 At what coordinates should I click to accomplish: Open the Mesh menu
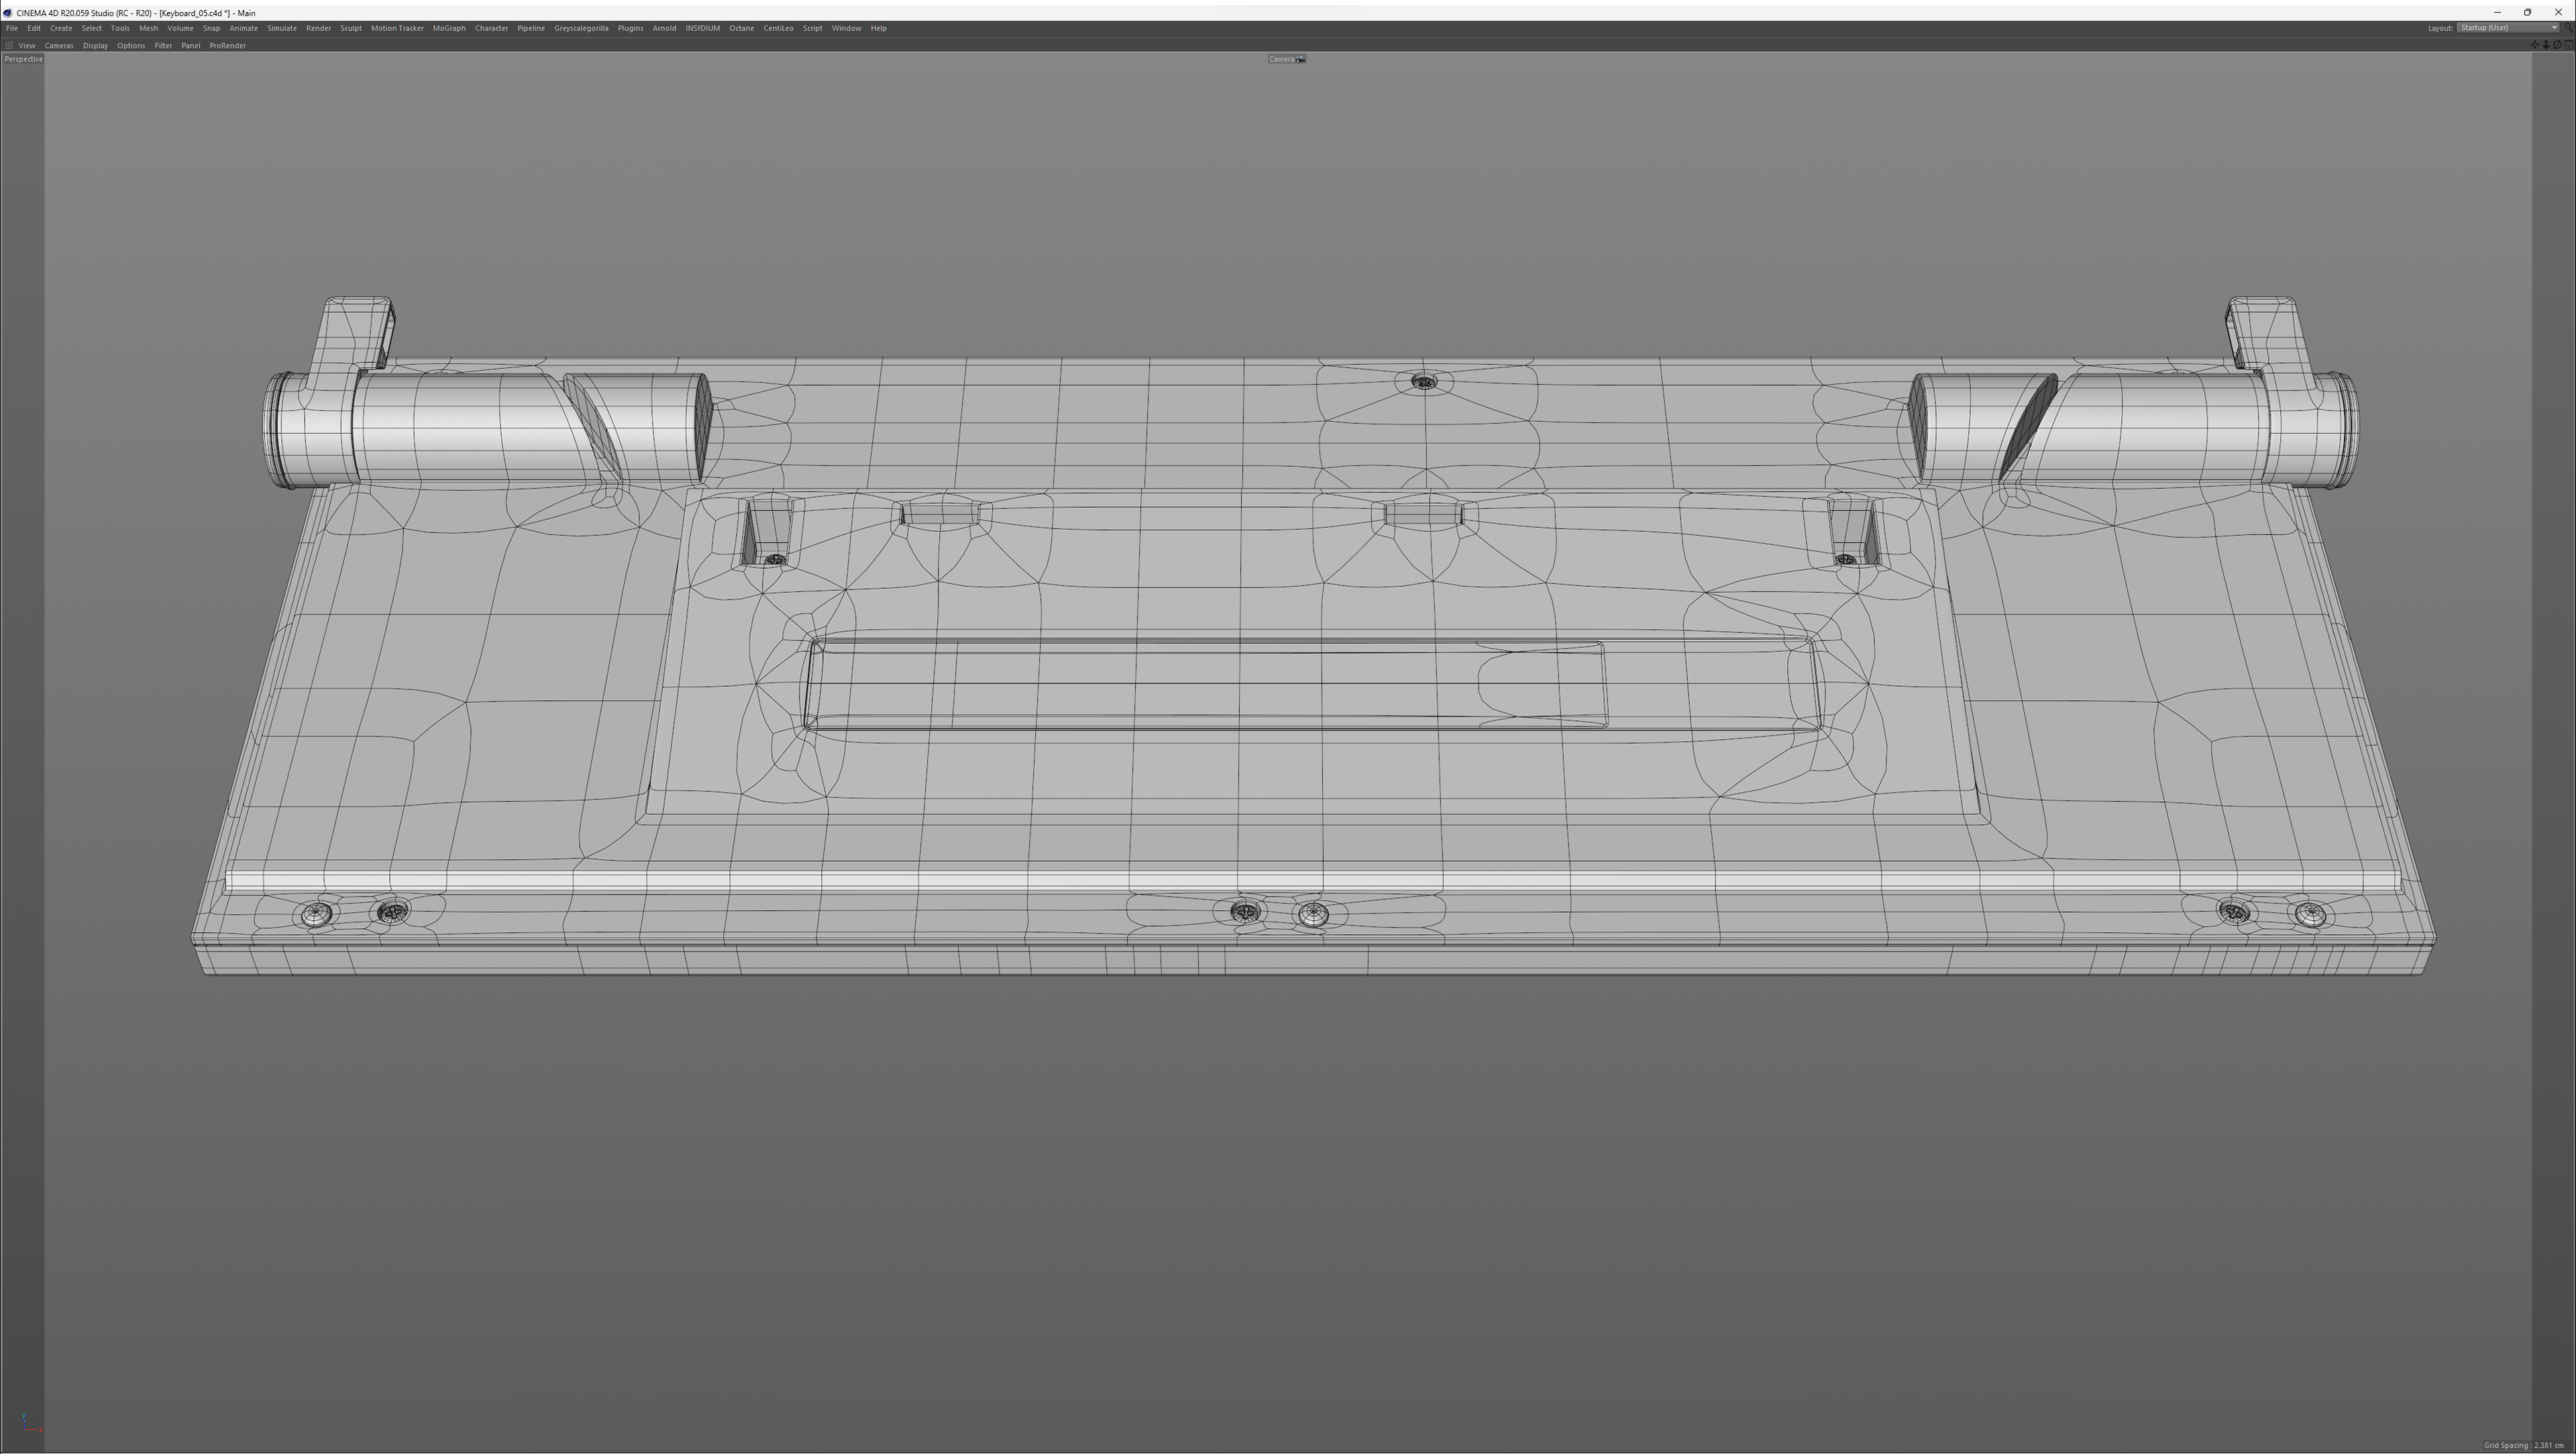point(148,28)
